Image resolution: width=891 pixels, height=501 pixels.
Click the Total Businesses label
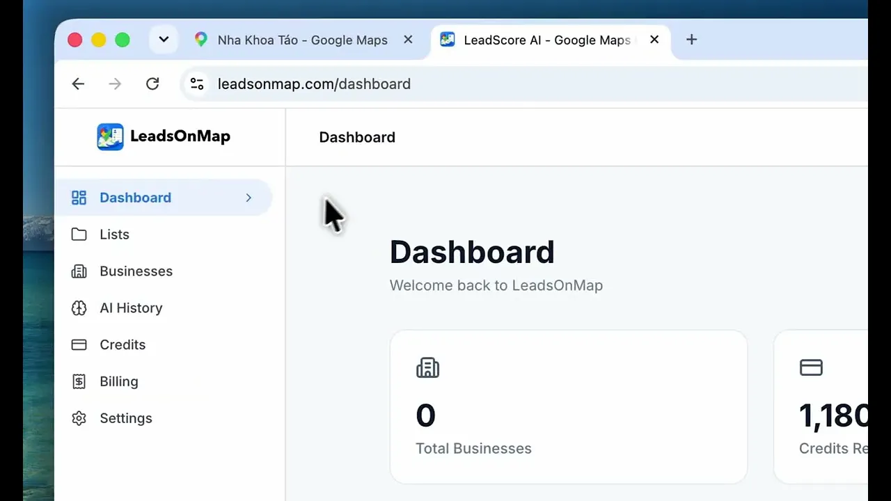click(x=473, y=449)
